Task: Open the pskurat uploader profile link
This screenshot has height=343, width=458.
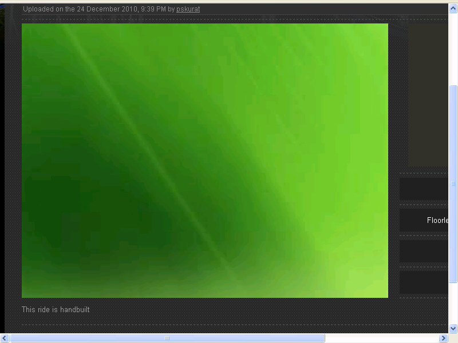Action: 188,9
